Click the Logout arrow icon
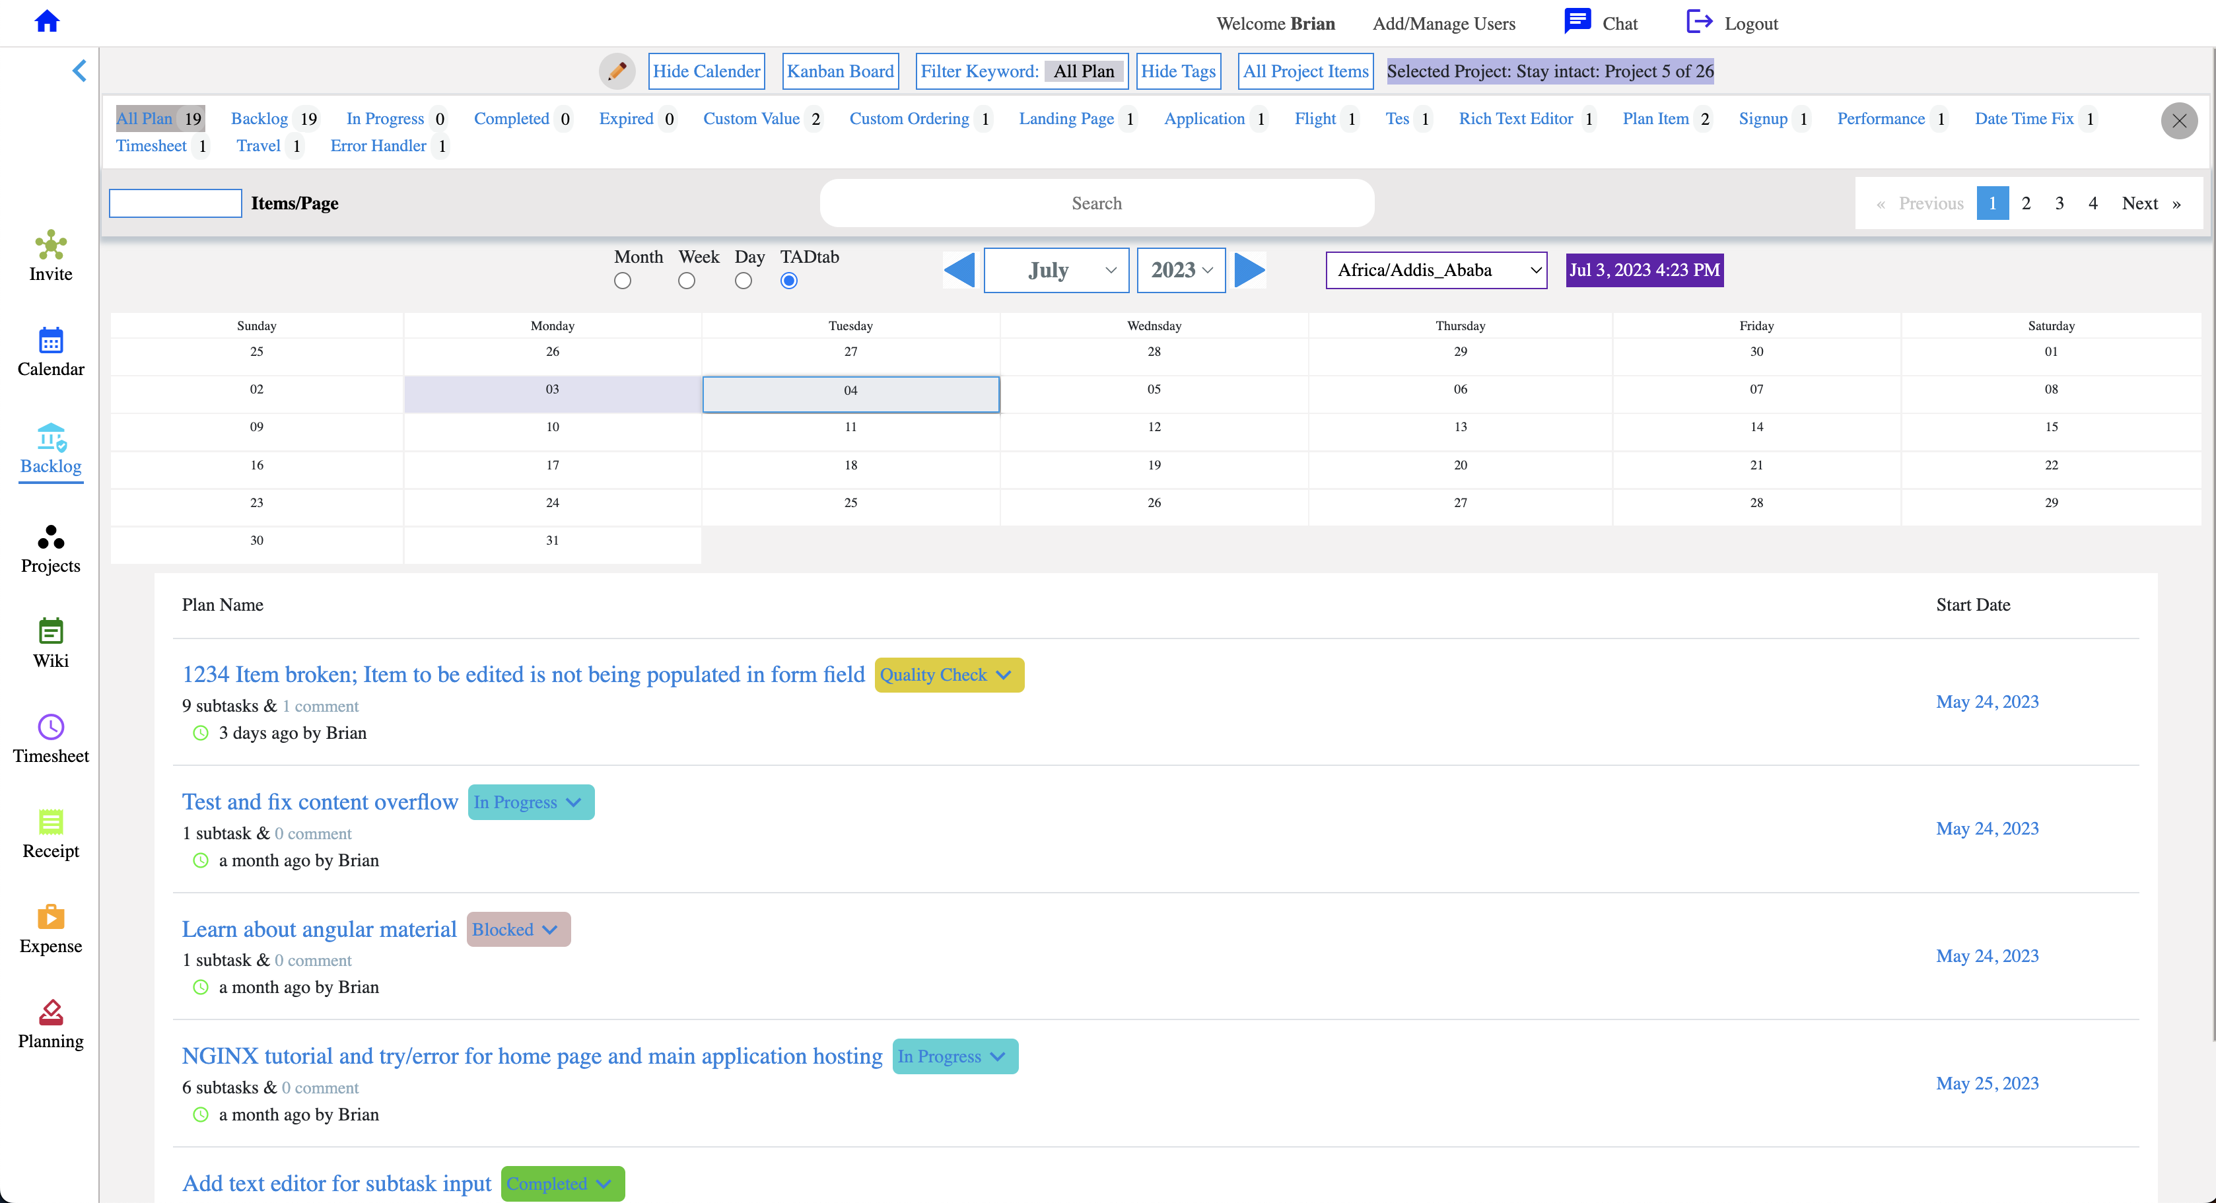Image resolution: width=2216 pixels, height=1203 pixels. [1699, 22]
